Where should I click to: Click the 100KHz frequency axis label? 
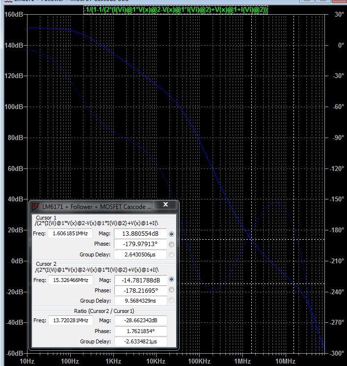(199, 361)
